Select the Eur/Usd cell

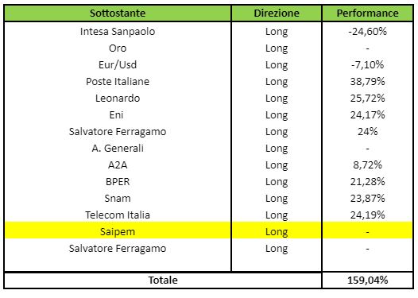click(118, 65)
